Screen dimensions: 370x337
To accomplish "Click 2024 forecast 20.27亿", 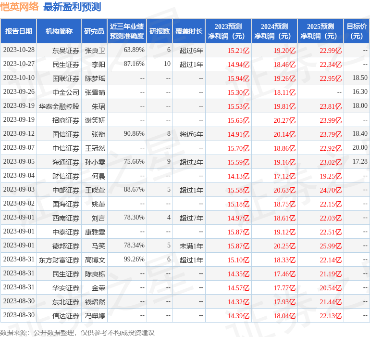I will pos(284,120).
